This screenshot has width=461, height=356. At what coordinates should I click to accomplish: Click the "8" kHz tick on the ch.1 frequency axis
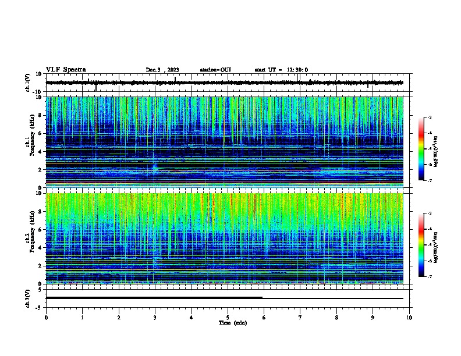[x=40, y=115]
